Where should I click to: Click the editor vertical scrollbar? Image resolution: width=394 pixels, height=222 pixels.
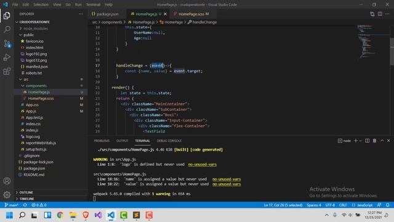pyautogui.click(x=392, y=52)
